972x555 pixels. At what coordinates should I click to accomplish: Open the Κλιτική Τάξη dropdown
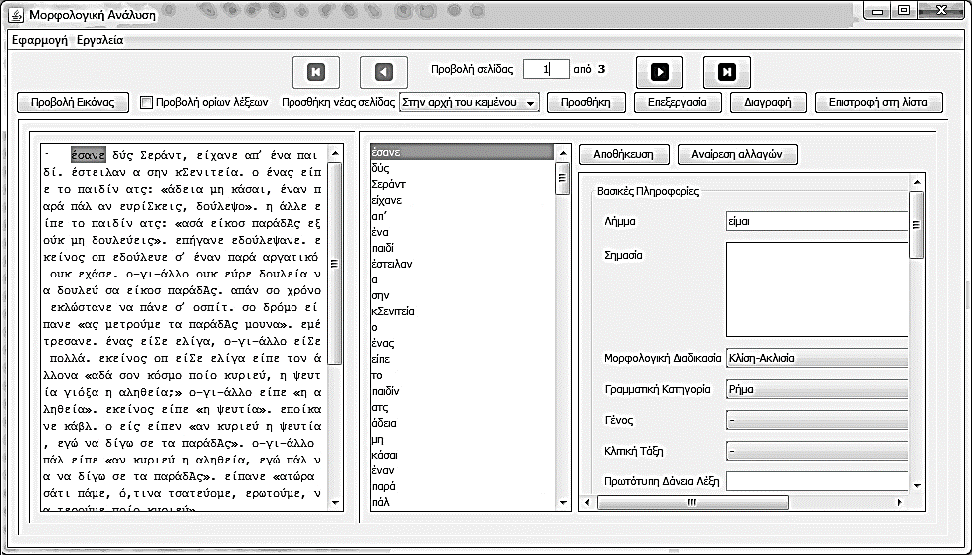coord(817,451)
